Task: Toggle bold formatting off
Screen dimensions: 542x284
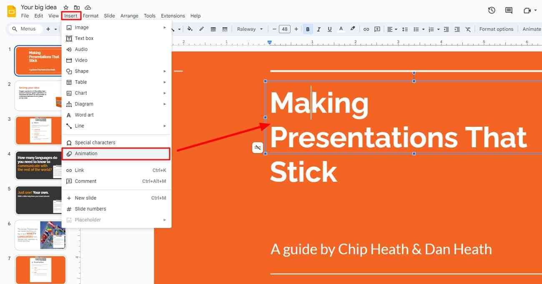Action: [x=308, y=29]
